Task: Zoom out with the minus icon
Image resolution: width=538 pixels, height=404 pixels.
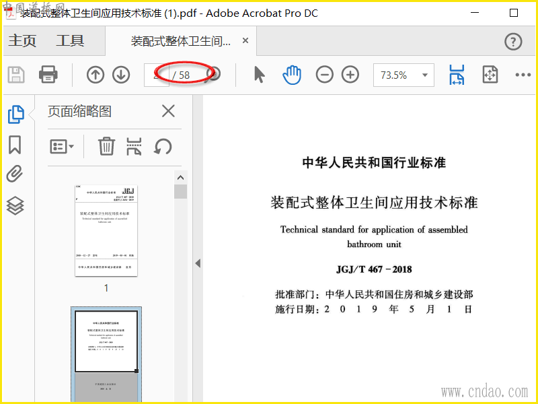Action: click(325, 75)
